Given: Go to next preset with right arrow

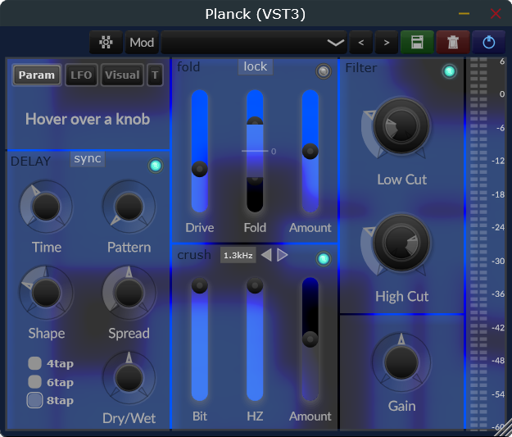Looking at the screenshot, I should click(x=387, y=42).
